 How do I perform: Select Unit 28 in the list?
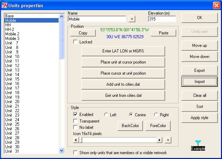pos(32,138)
